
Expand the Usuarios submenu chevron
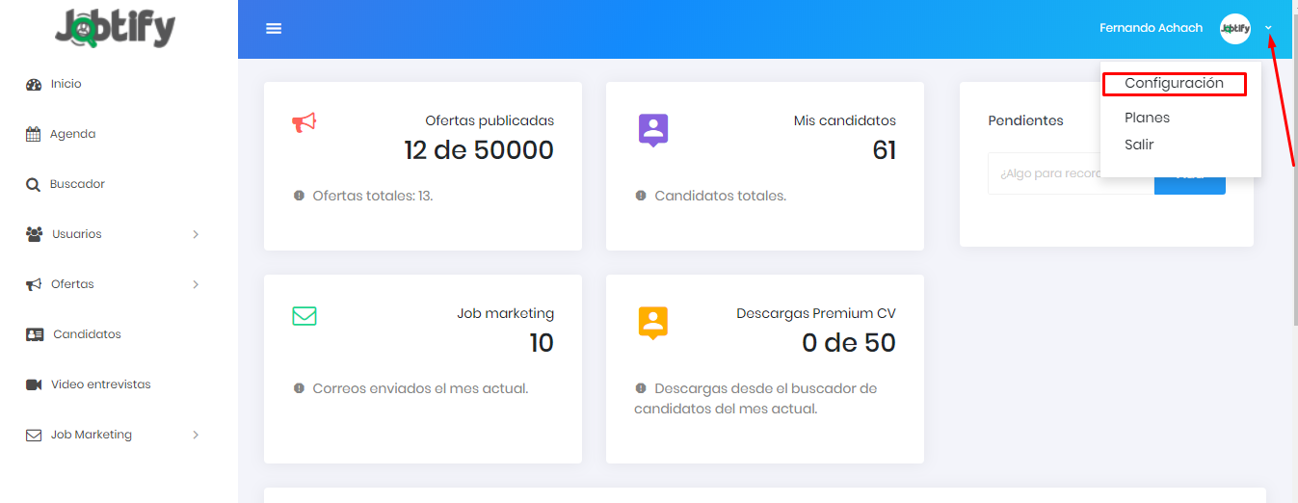click(196, 234)
